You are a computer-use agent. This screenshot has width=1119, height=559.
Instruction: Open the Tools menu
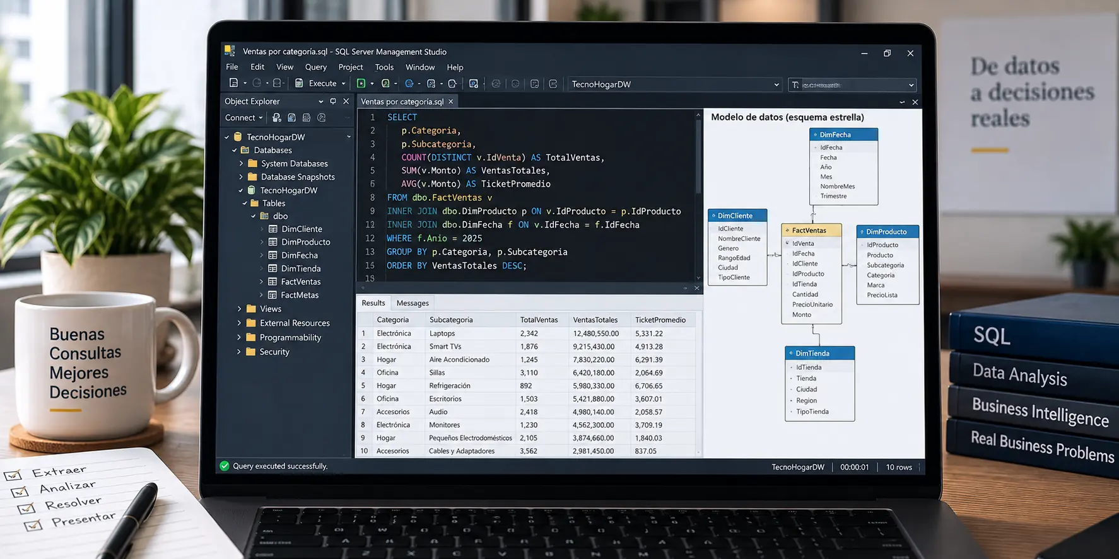pos(384,67)
